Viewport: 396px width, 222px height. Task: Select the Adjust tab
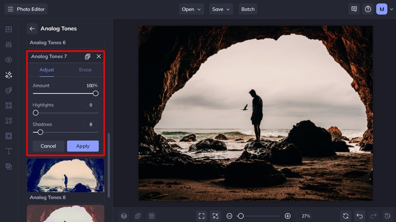tap(47, 70)
